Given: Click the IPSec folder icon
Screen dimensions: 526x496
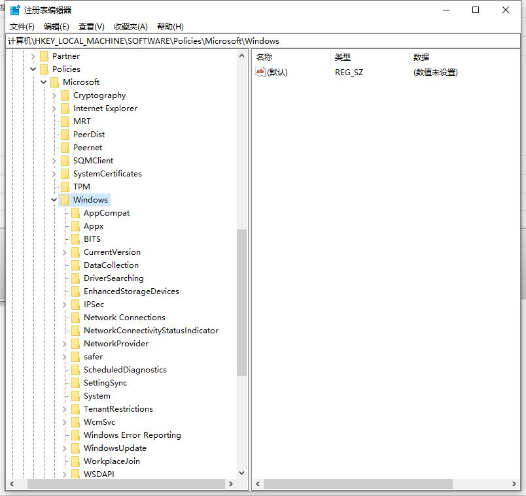Looking at the screenshot, I should pyautogui.click(x=75, y=305).
